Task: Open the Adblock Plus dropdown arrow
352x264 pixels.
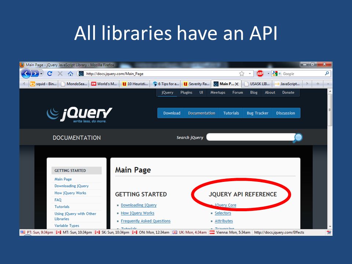Action: (x=268, y=74)
